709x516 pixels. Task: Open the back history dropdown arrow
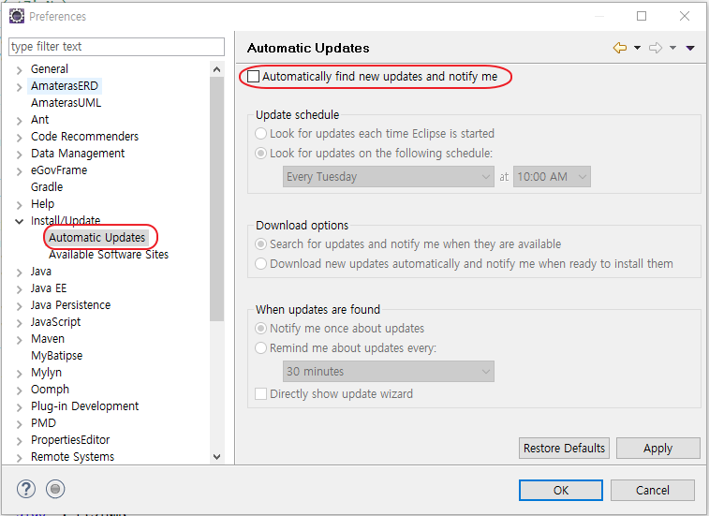pos(637,48)
